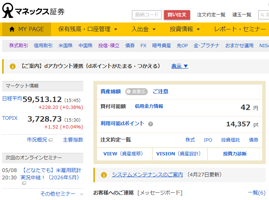
Task: Click the 14,357 pt point balance
Action: 242,124
